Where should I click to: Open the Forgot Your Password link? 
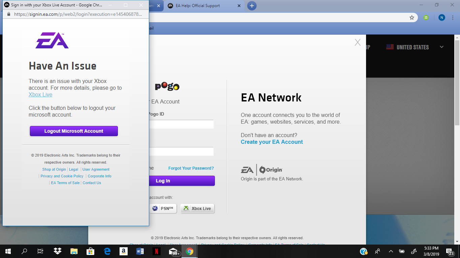pos(191,168)
